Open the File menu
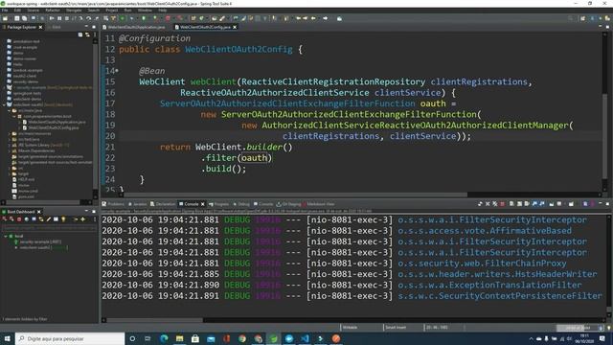This screenshot has width=613, height=345. pos(5,11)
